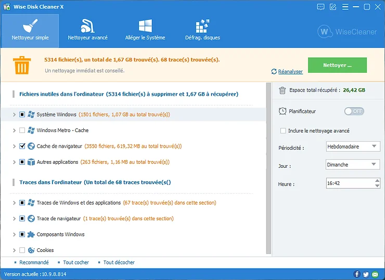Image resolution: width=385 pixels, height=280 pixels.
Task: Open the Twitter icon in status bar
Action: pyautogui.click(x=366, y=274)
